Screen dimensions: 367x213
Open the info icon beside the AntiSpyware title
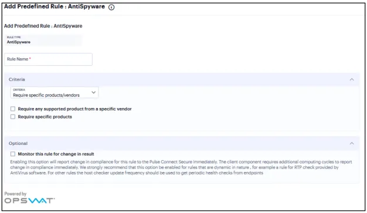click(x=111, y=7)
